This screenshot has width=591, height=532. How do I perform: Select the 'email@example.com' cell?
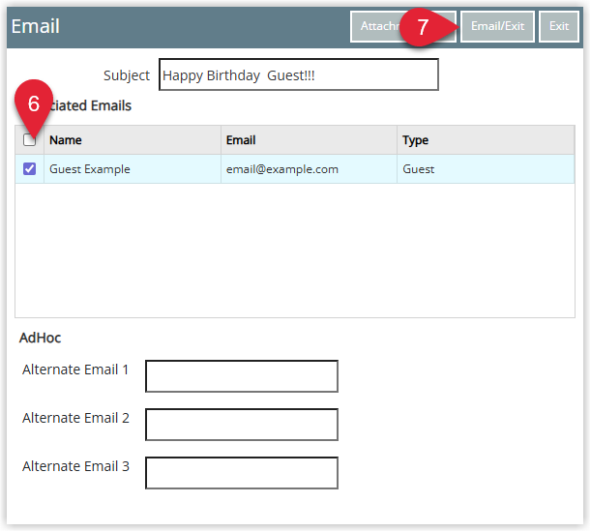[309, 169]
